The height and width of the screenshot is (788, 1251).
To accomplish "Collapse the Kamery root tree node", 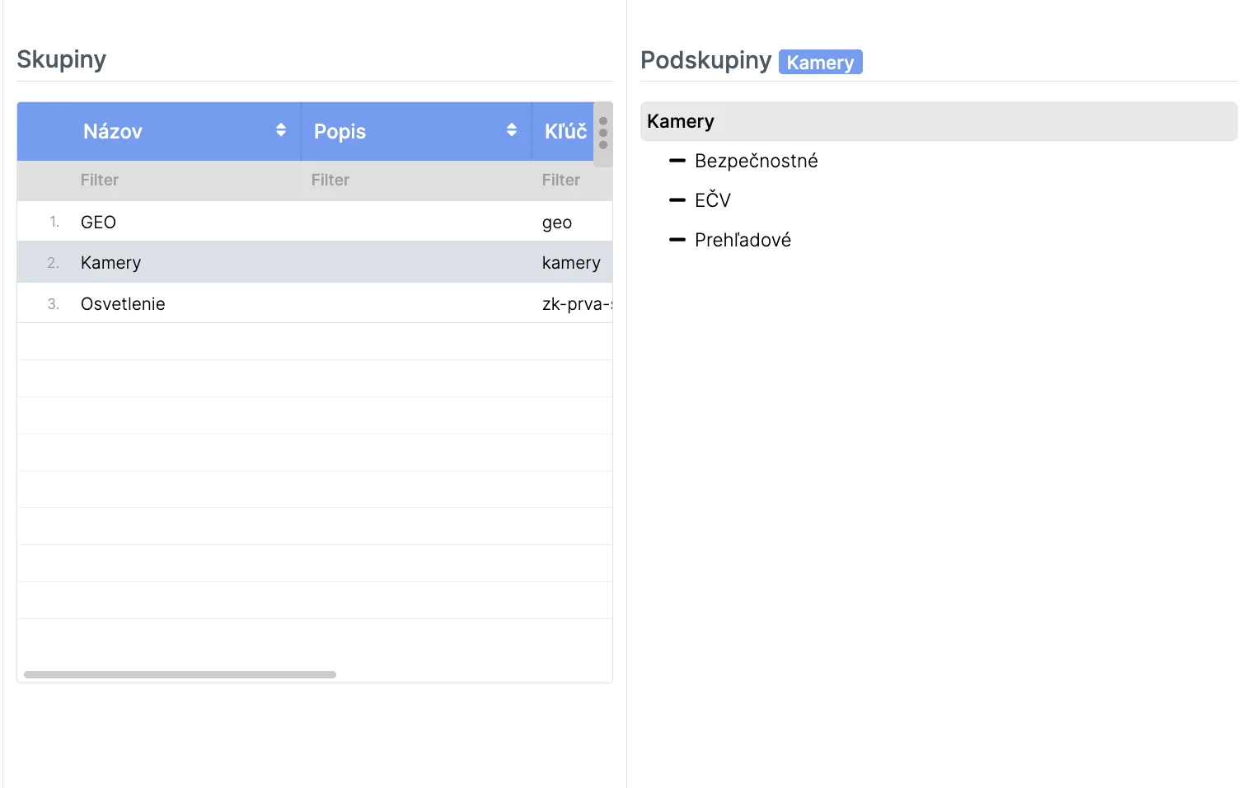I will pos(681,122).
